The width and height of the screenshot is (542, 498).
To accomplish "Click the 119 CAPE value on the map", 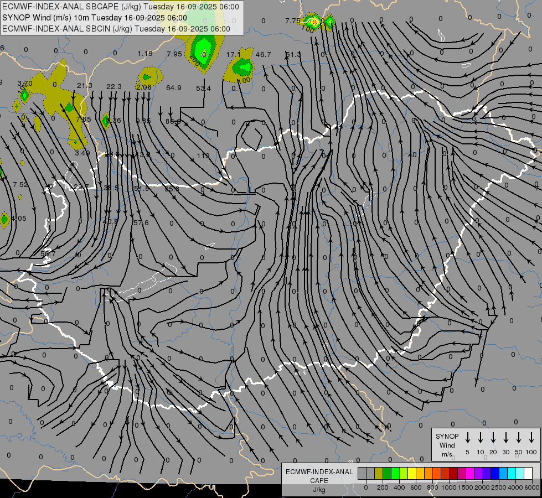I will click(x=203, y=156).
